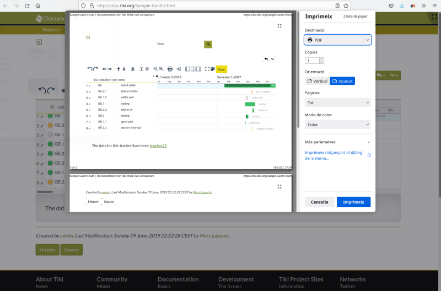Toggle reader view icon in address bar
The image size is (441, 291).
[x=337, y=6]
